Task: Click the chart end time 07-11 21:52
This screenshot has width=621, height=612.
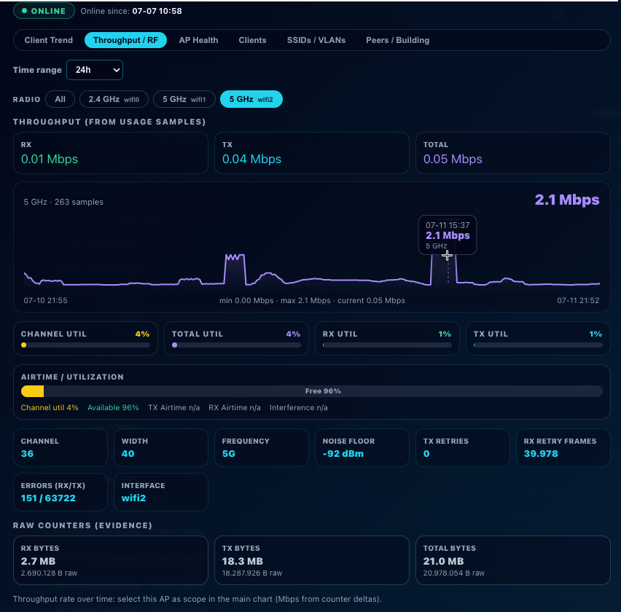Action: tap(578, 300)
